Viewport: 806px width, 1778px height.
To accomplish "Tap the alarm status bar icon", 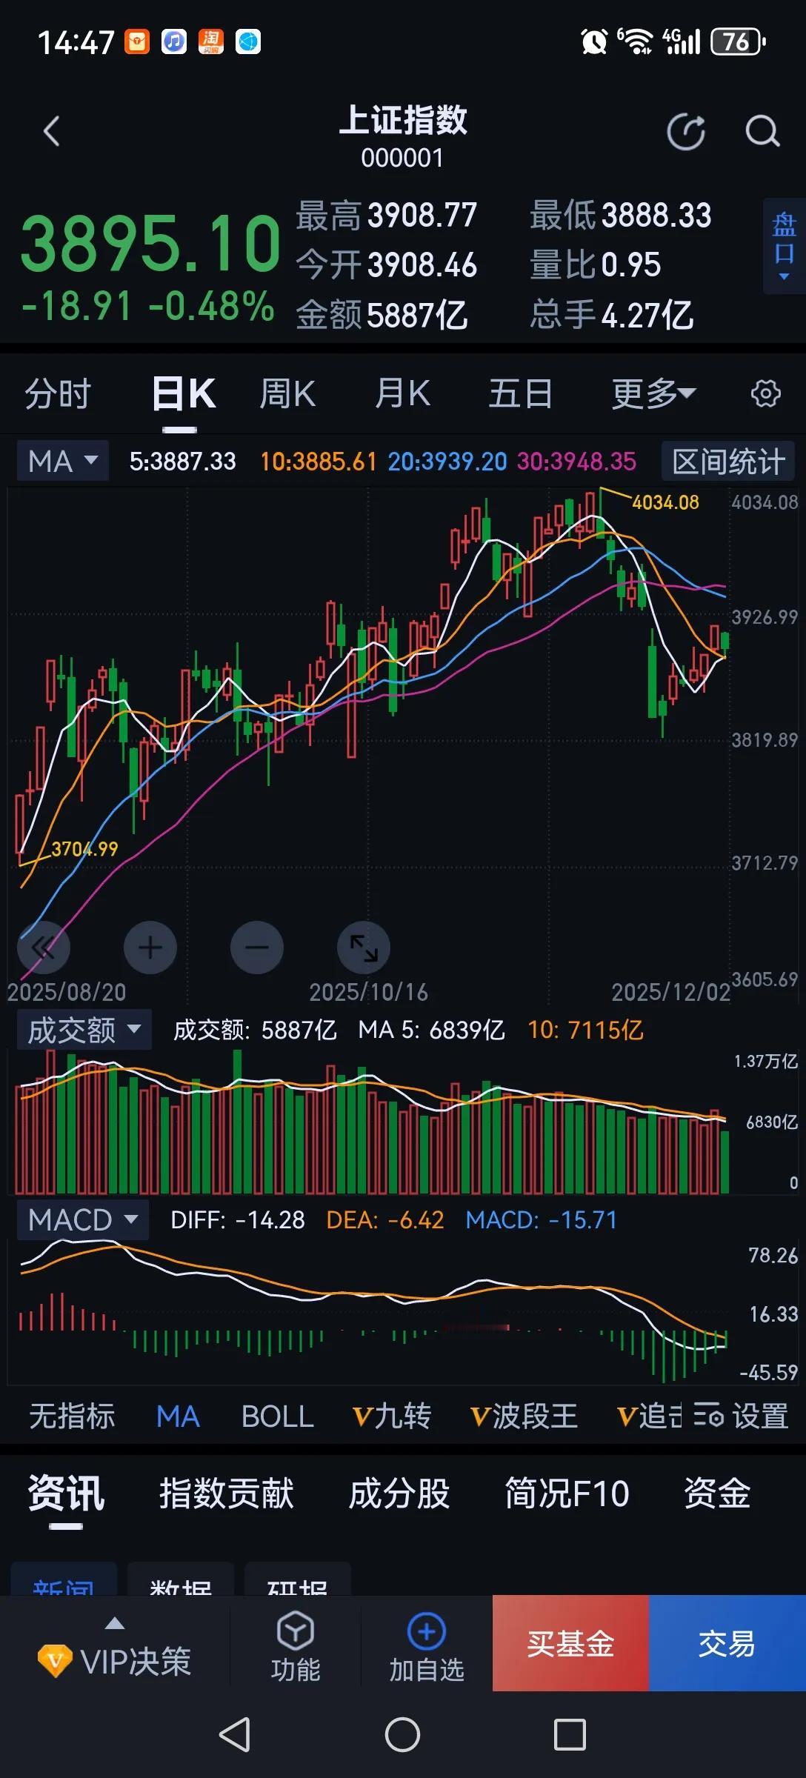I will [594, 42].
